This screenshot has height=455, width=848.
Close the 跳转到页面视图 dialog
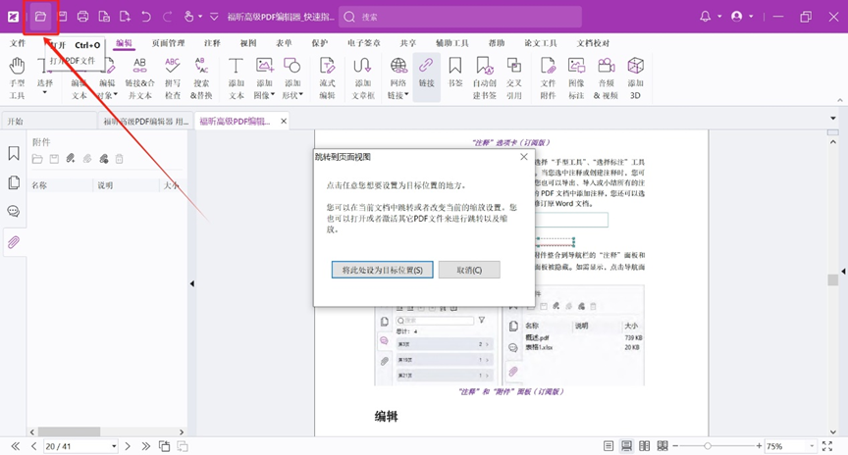pyautogui.click(x=523, y=157)
